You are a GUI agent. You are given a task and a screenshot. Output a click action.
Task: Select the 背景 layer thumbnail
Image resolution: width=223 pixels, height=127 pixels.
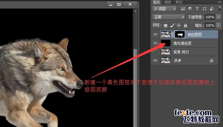click(x=166, y=60)
